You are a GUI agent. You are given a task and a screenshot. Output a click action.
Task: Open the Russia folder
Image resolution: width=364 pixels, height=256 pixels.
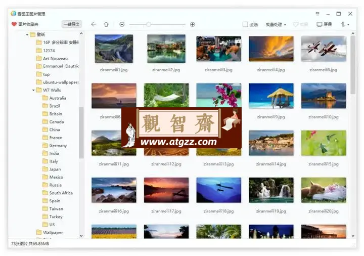click(52, 185)
